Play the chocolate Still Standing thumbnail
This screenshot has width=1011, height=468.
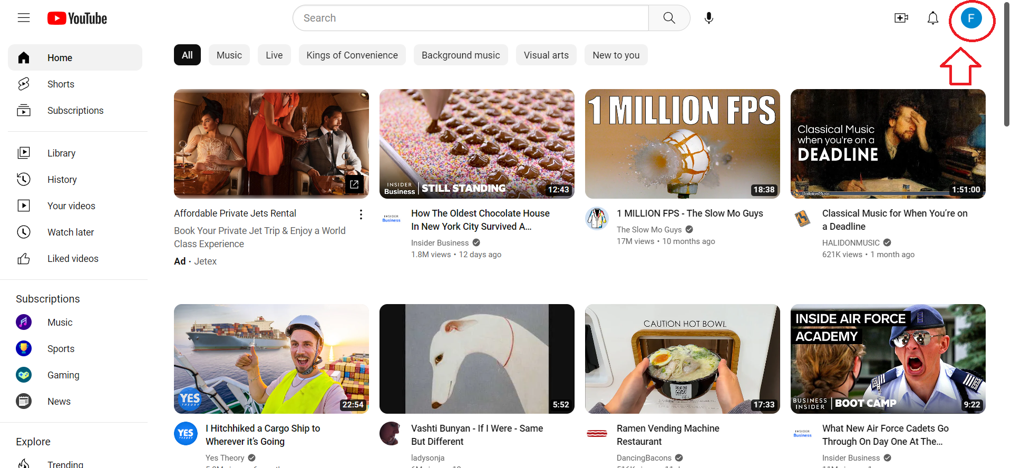[477, 144]
